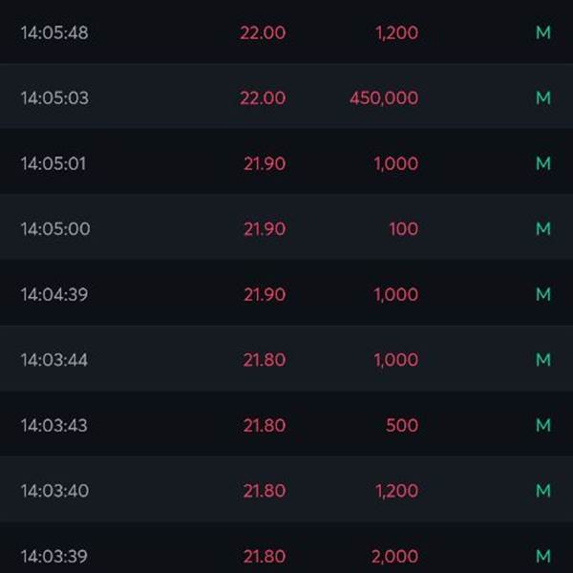Click the M marker on the 14:03:39 row
The width and height of the screenshot is (573, 573).
click(x=543, y=556)
